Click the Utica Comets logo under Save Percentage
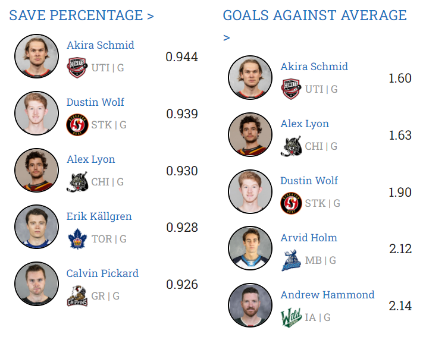The width and height of the screenshot is (426, 337). (x=77, y=68)
